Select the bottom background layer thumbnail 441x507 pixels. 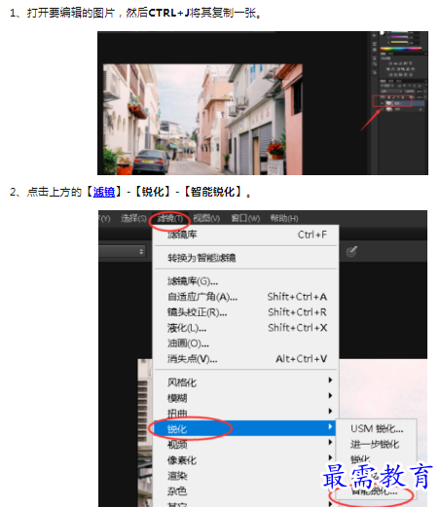click(x=388, y=110)
